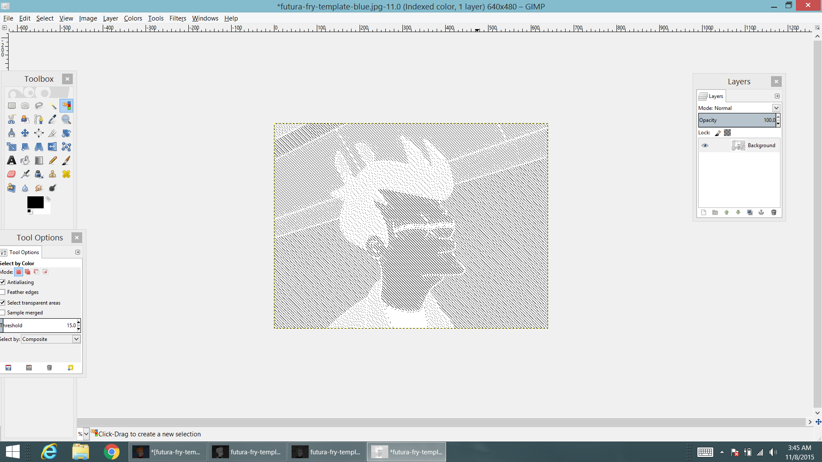Open the Select by Composite dropdown
Image resolution: width=822 pixels, height=462 pixels.
coord(51,339)
